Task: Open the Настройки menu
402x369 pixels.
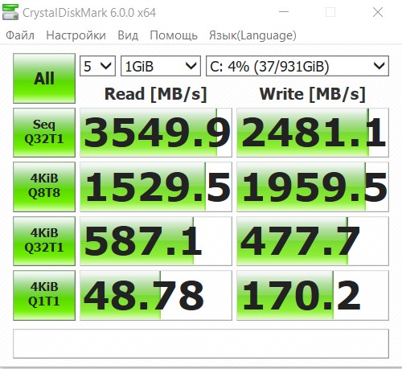Action: coord(76,35)
